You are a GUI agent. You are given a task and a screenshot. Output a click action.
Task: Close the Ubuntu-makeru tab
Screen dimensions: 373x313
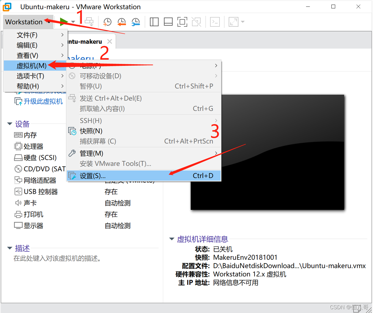(110, 41)
